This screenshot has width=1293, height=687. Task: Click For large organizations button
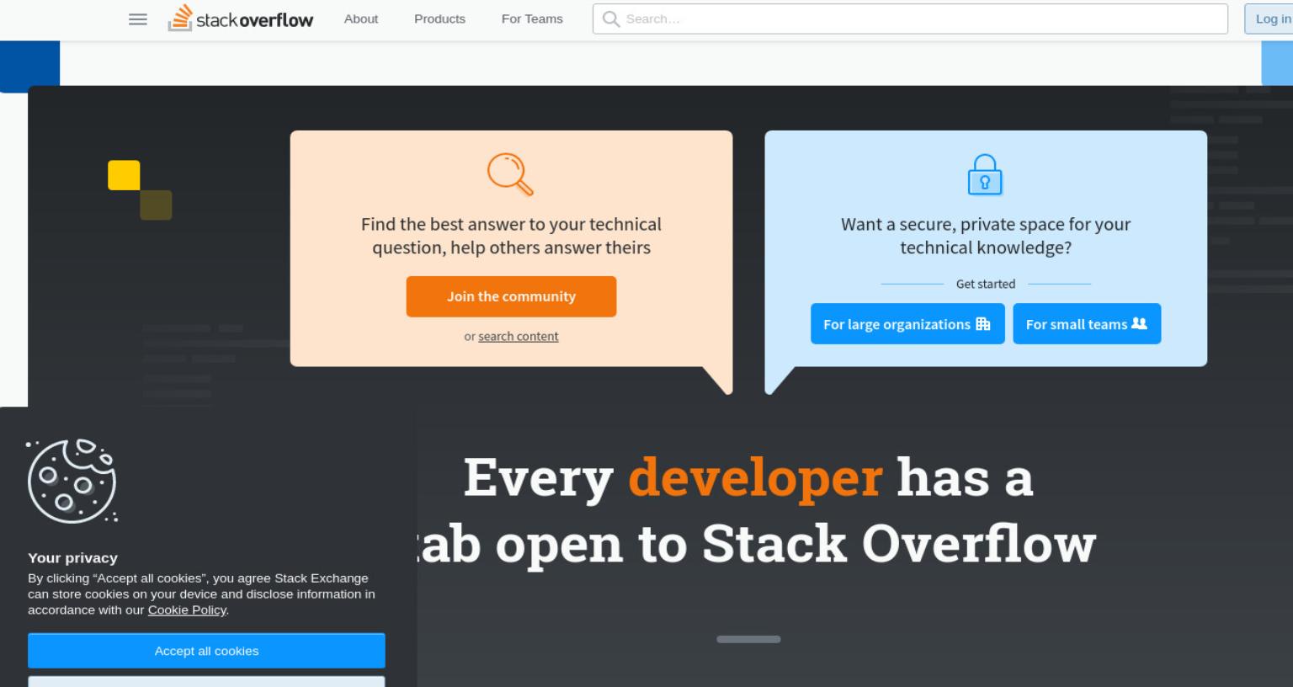click(907, 324)
